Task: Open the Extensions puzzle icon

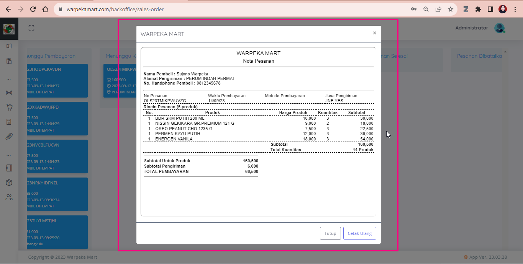Action: pyautogui.click(x=478, y=9)
